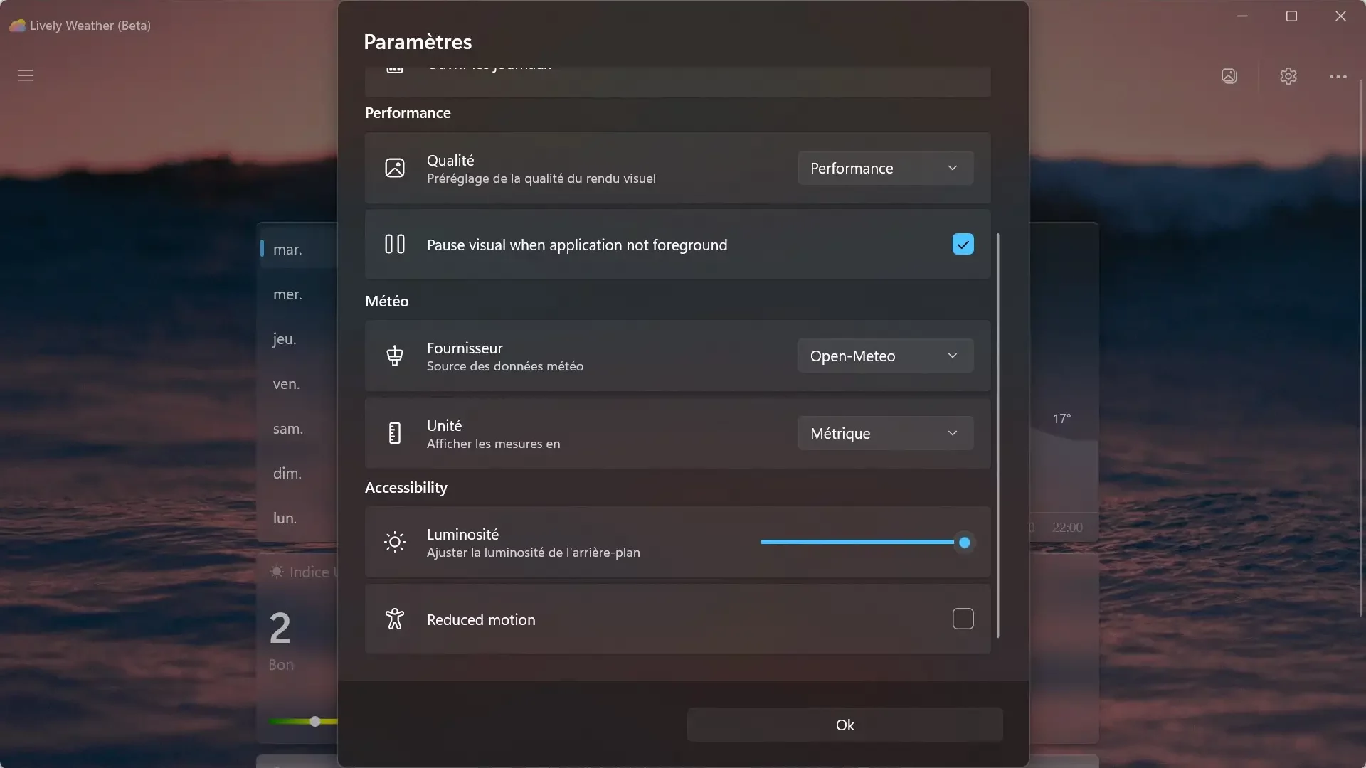Image resolution: width=1366 pixels, height=768 pixels.
Task: Click the reduced motion accessibility icon
Action: [394, 618]
